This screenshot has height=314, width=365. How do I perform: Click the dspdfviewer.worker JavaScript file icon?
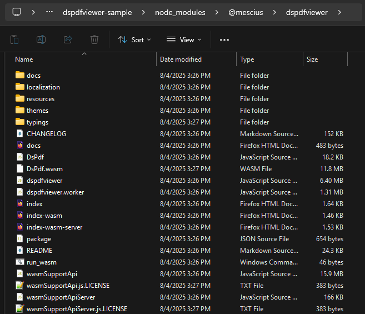[x=20, y=192]
